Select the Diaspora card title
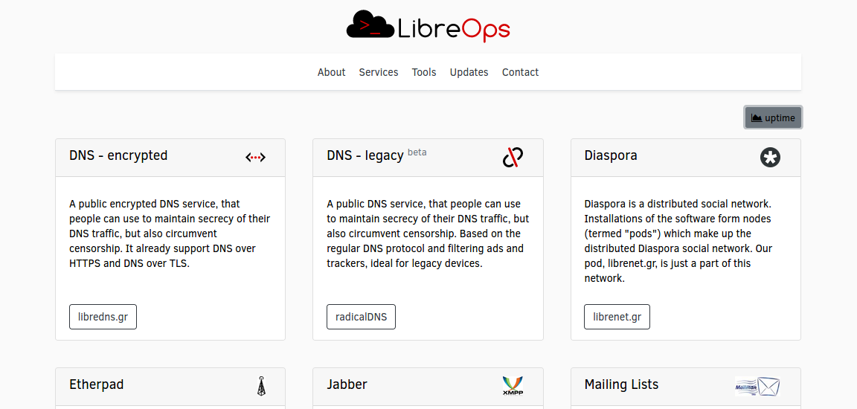857x409 pixels. point(611,155)
